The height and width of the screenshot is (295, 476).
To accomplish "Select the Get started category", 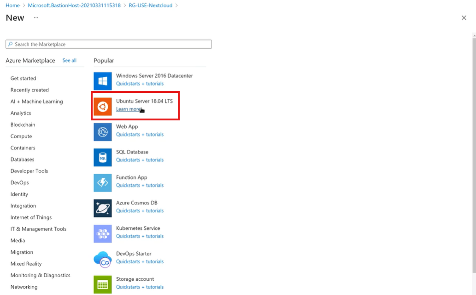I will (24, 78).
